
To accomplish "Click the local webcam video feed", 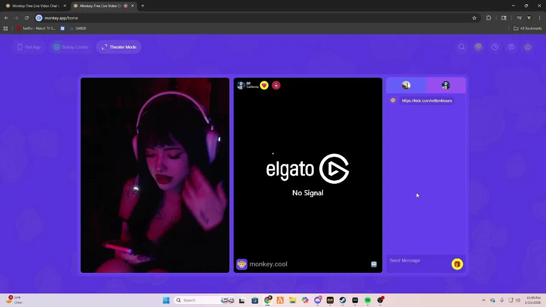I will point(155,175).
